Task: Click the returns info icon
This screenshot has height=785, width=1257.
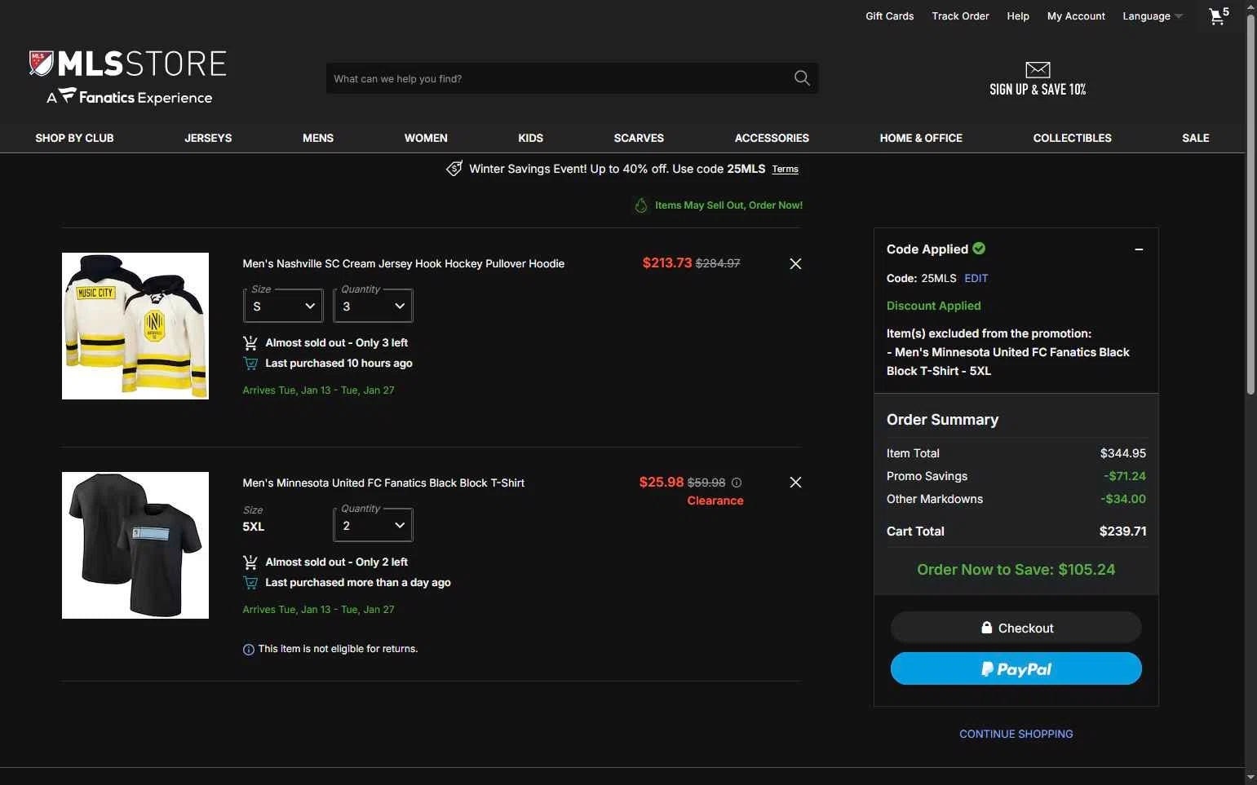Action: [249, 650]
